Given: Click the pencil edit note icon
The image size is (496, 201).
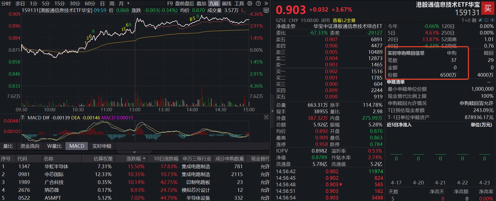Looking at the screenshot, I should (x=480, y=20).
